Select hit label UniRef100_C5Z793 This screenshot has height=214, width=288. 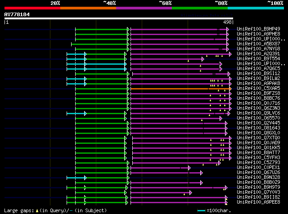(258, 163)
